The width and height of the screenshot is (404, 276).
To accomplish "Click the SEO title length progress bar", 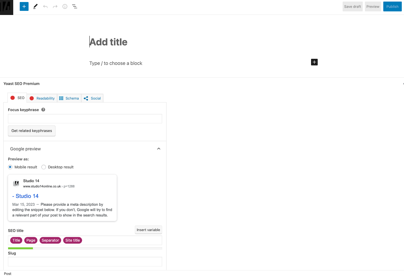I will [85, 248].
